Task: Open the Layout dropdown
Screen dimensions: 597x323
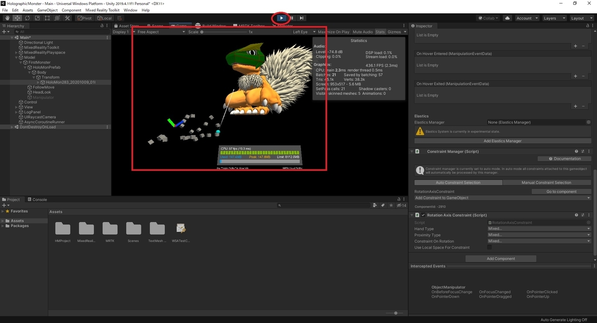Action: (x=581, y=18)
